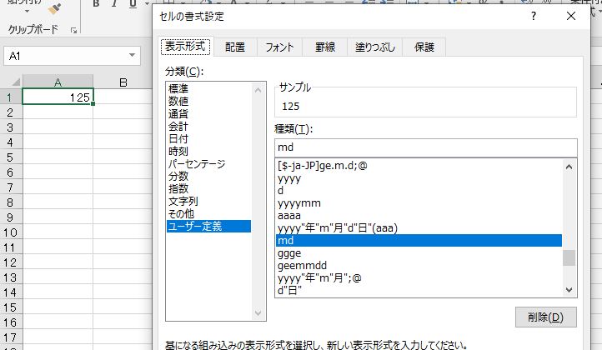Viewport: 602px width, 350px height.
Task: Select category パーセンテージ
Action: 208,164
